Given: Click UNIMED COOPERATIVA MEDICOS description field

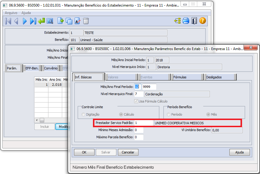Looking at the screenshot, I should point(197,123).
